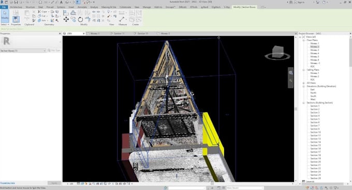Click the Thin Lines icon in quick access toolbar
The width and height of the screenshot is (352, 190).
[78, 2]
